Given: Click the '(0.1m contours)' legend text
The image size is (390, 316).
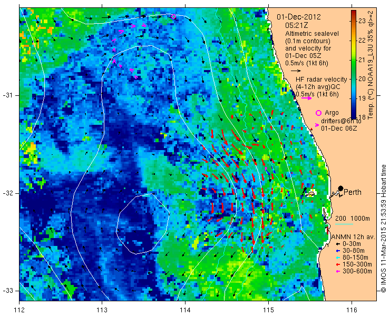Looking at the screenshot, I should point(308,41).
